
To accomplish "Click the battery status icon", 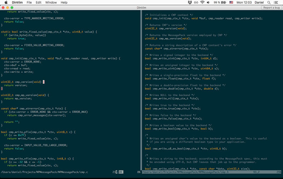I will [x=224, y=2].
